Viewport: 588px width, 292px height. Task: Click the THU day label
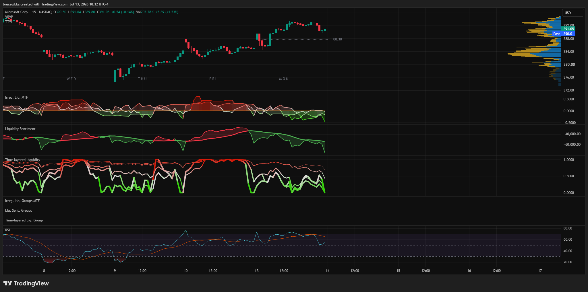142,79
